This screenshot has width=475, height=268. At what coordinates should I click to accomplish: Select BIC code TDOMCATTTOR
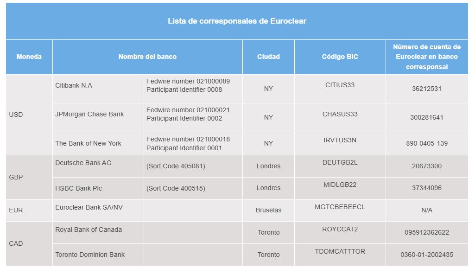[x=340, y=251]
